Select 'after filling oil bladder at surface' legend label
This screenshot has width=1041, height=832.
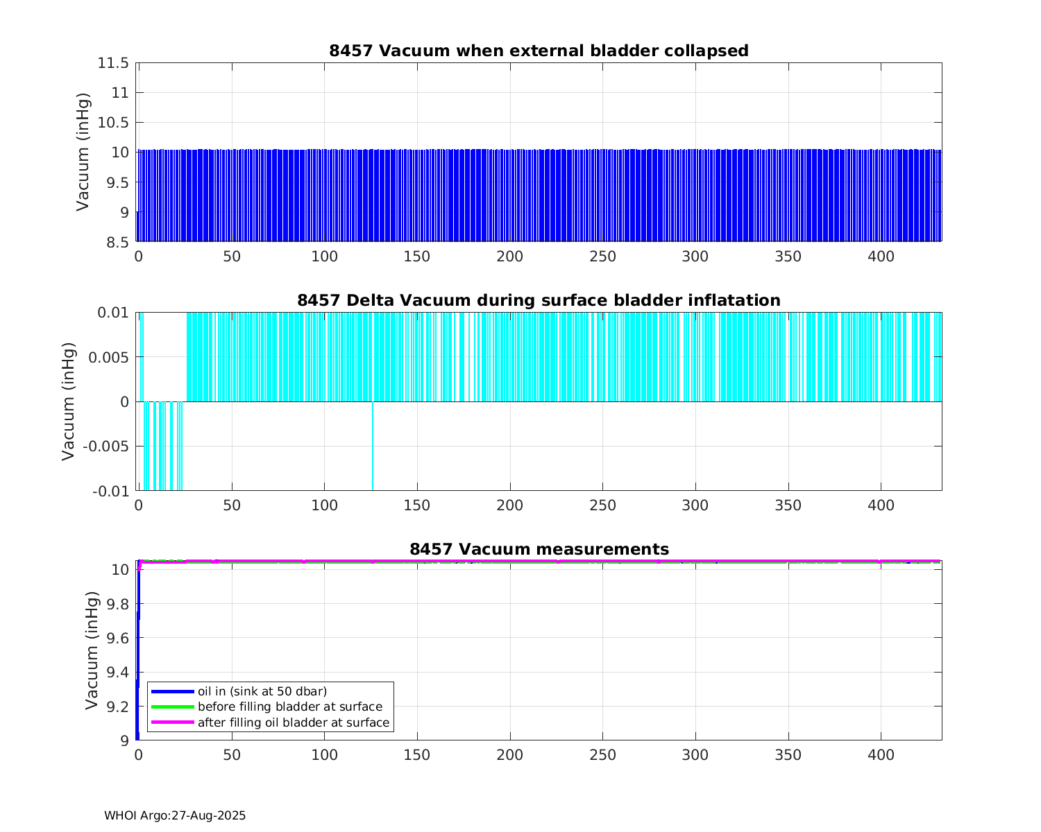click(294, 722)
